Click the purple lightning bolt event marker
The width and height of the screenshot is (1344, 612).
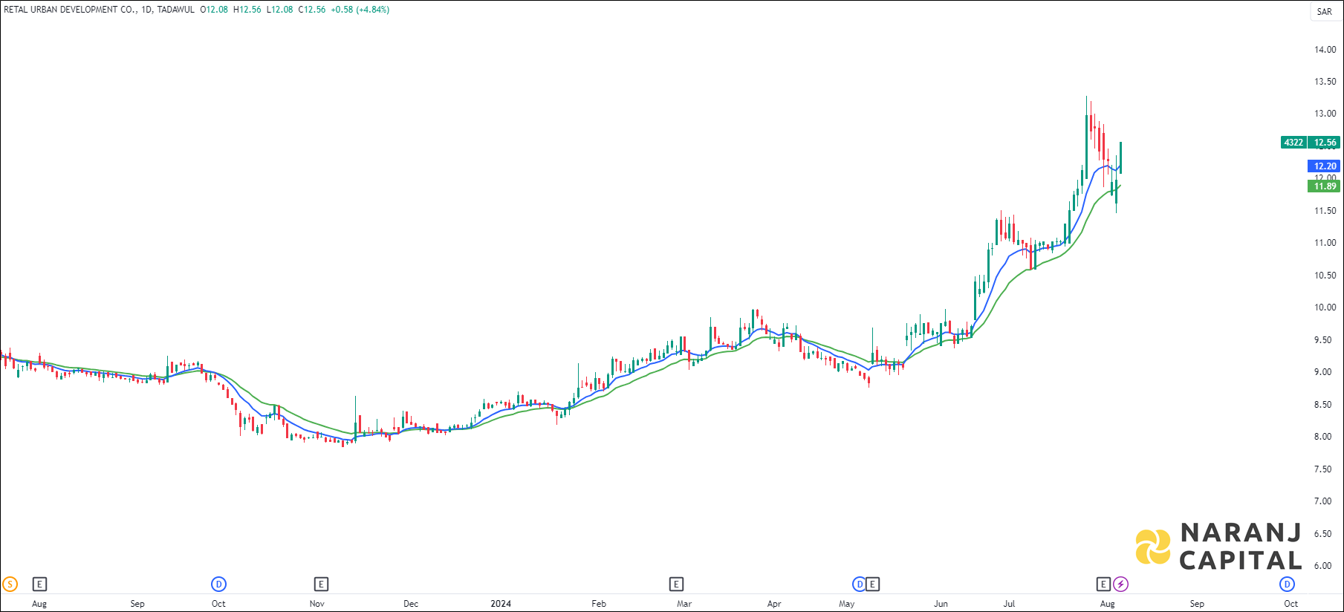[x=1121, y=585]
